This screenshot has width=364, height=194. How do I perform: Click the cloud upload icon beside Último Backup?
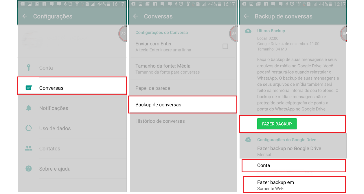point(248,31)
